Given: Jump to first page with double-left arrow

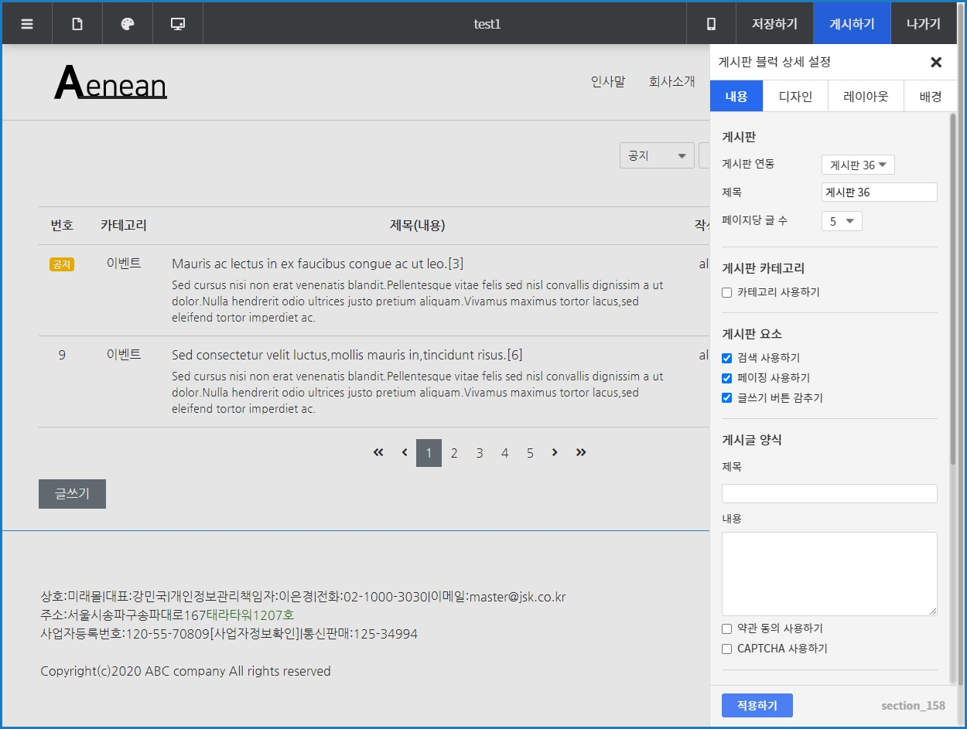Looking at the screenshot, I should click(x=378, y=453).
